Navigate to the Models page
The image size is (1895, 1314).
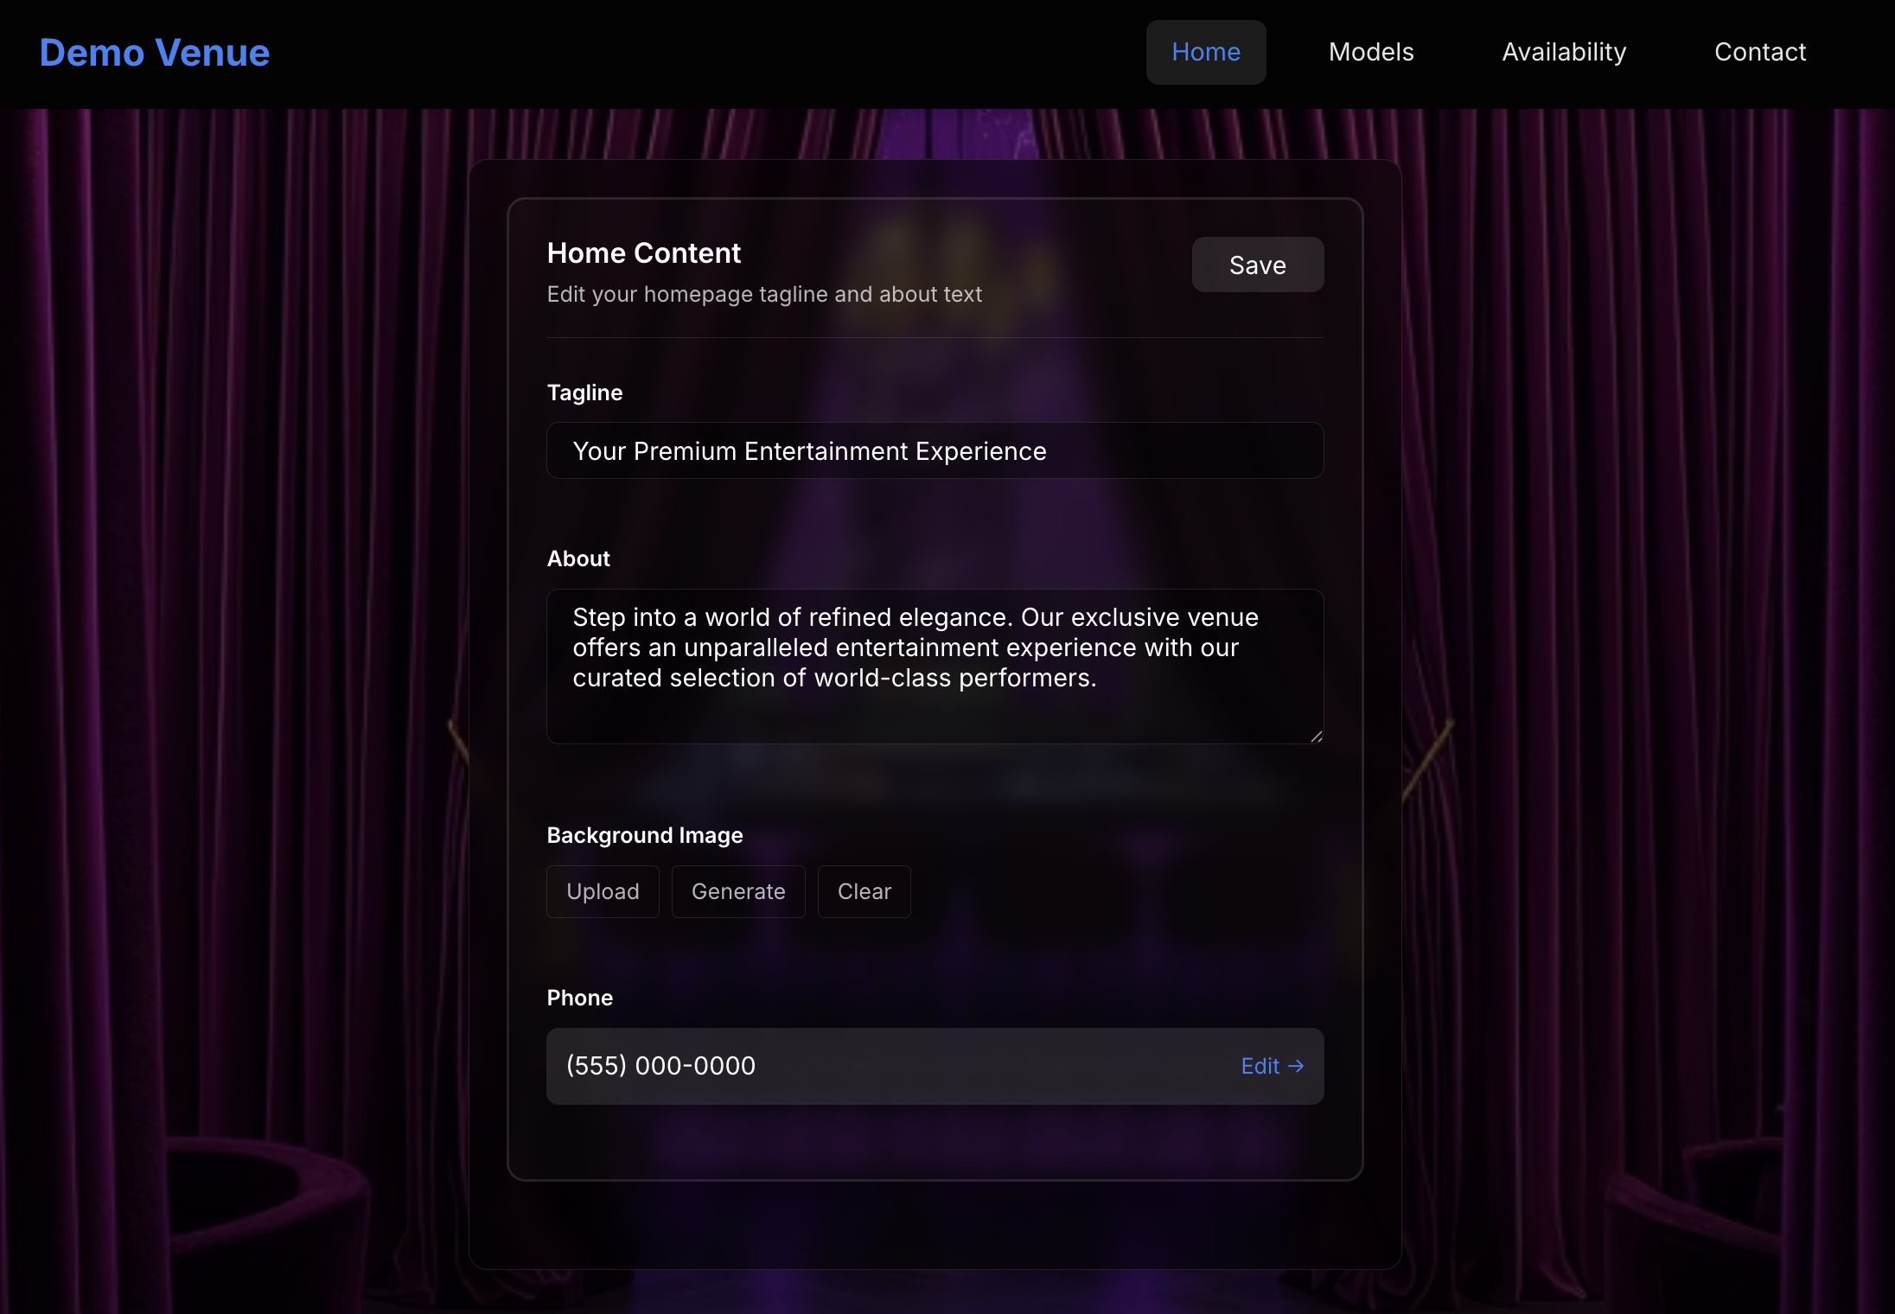click(x=1371, y=52)
